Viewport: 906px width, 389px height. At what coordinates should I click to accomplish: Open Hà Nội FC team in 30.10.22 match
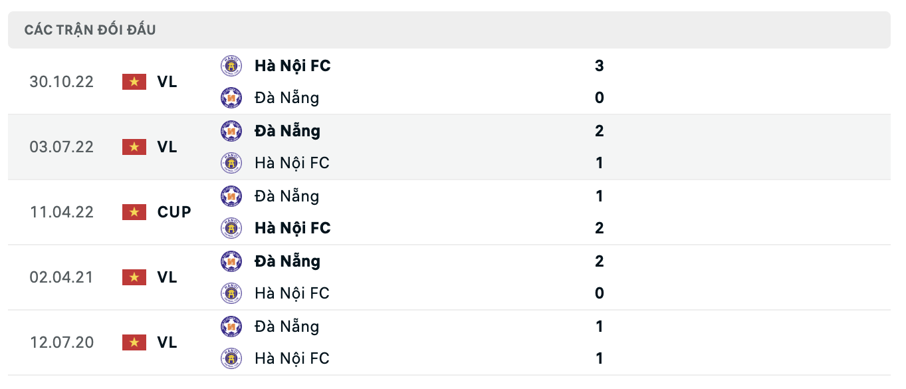pos(292,66)
